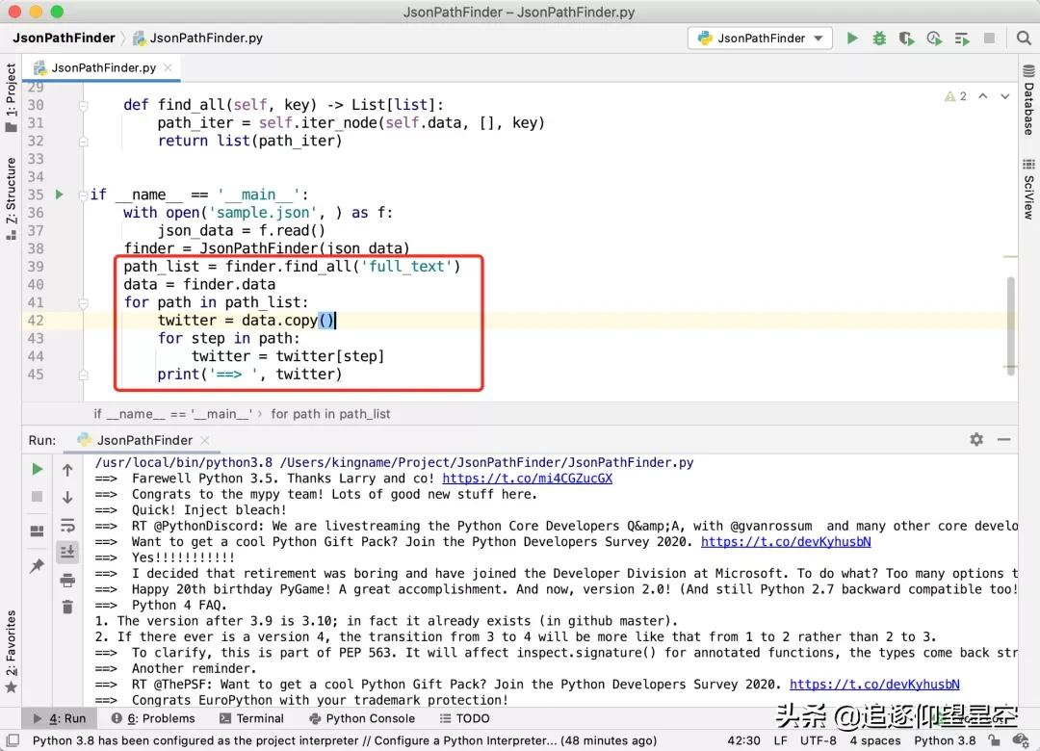Open the Database side panel

pos(1028,100)
